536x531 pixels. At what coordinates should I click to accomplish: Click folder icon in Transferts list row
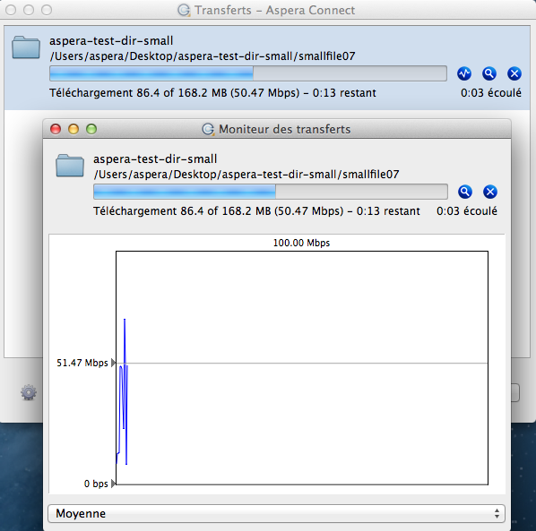tap(26, 47)
